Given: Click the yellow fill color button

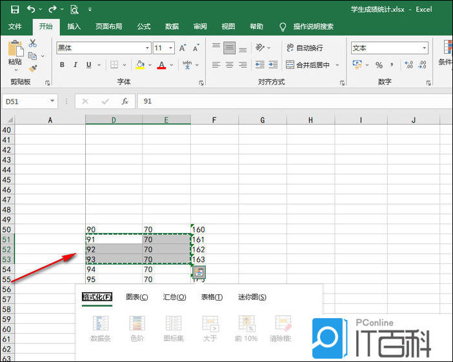Looking at the screenshot, I should pyautogui.click(x=140, y=65).
